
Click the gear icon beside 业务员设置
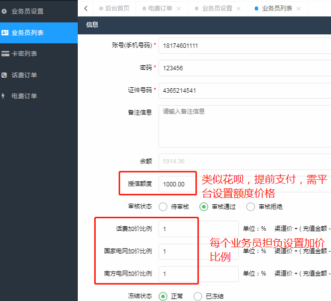point(4,11)
